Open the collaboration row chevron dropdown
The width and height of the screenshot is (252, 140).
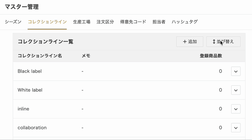click(236, 128)
